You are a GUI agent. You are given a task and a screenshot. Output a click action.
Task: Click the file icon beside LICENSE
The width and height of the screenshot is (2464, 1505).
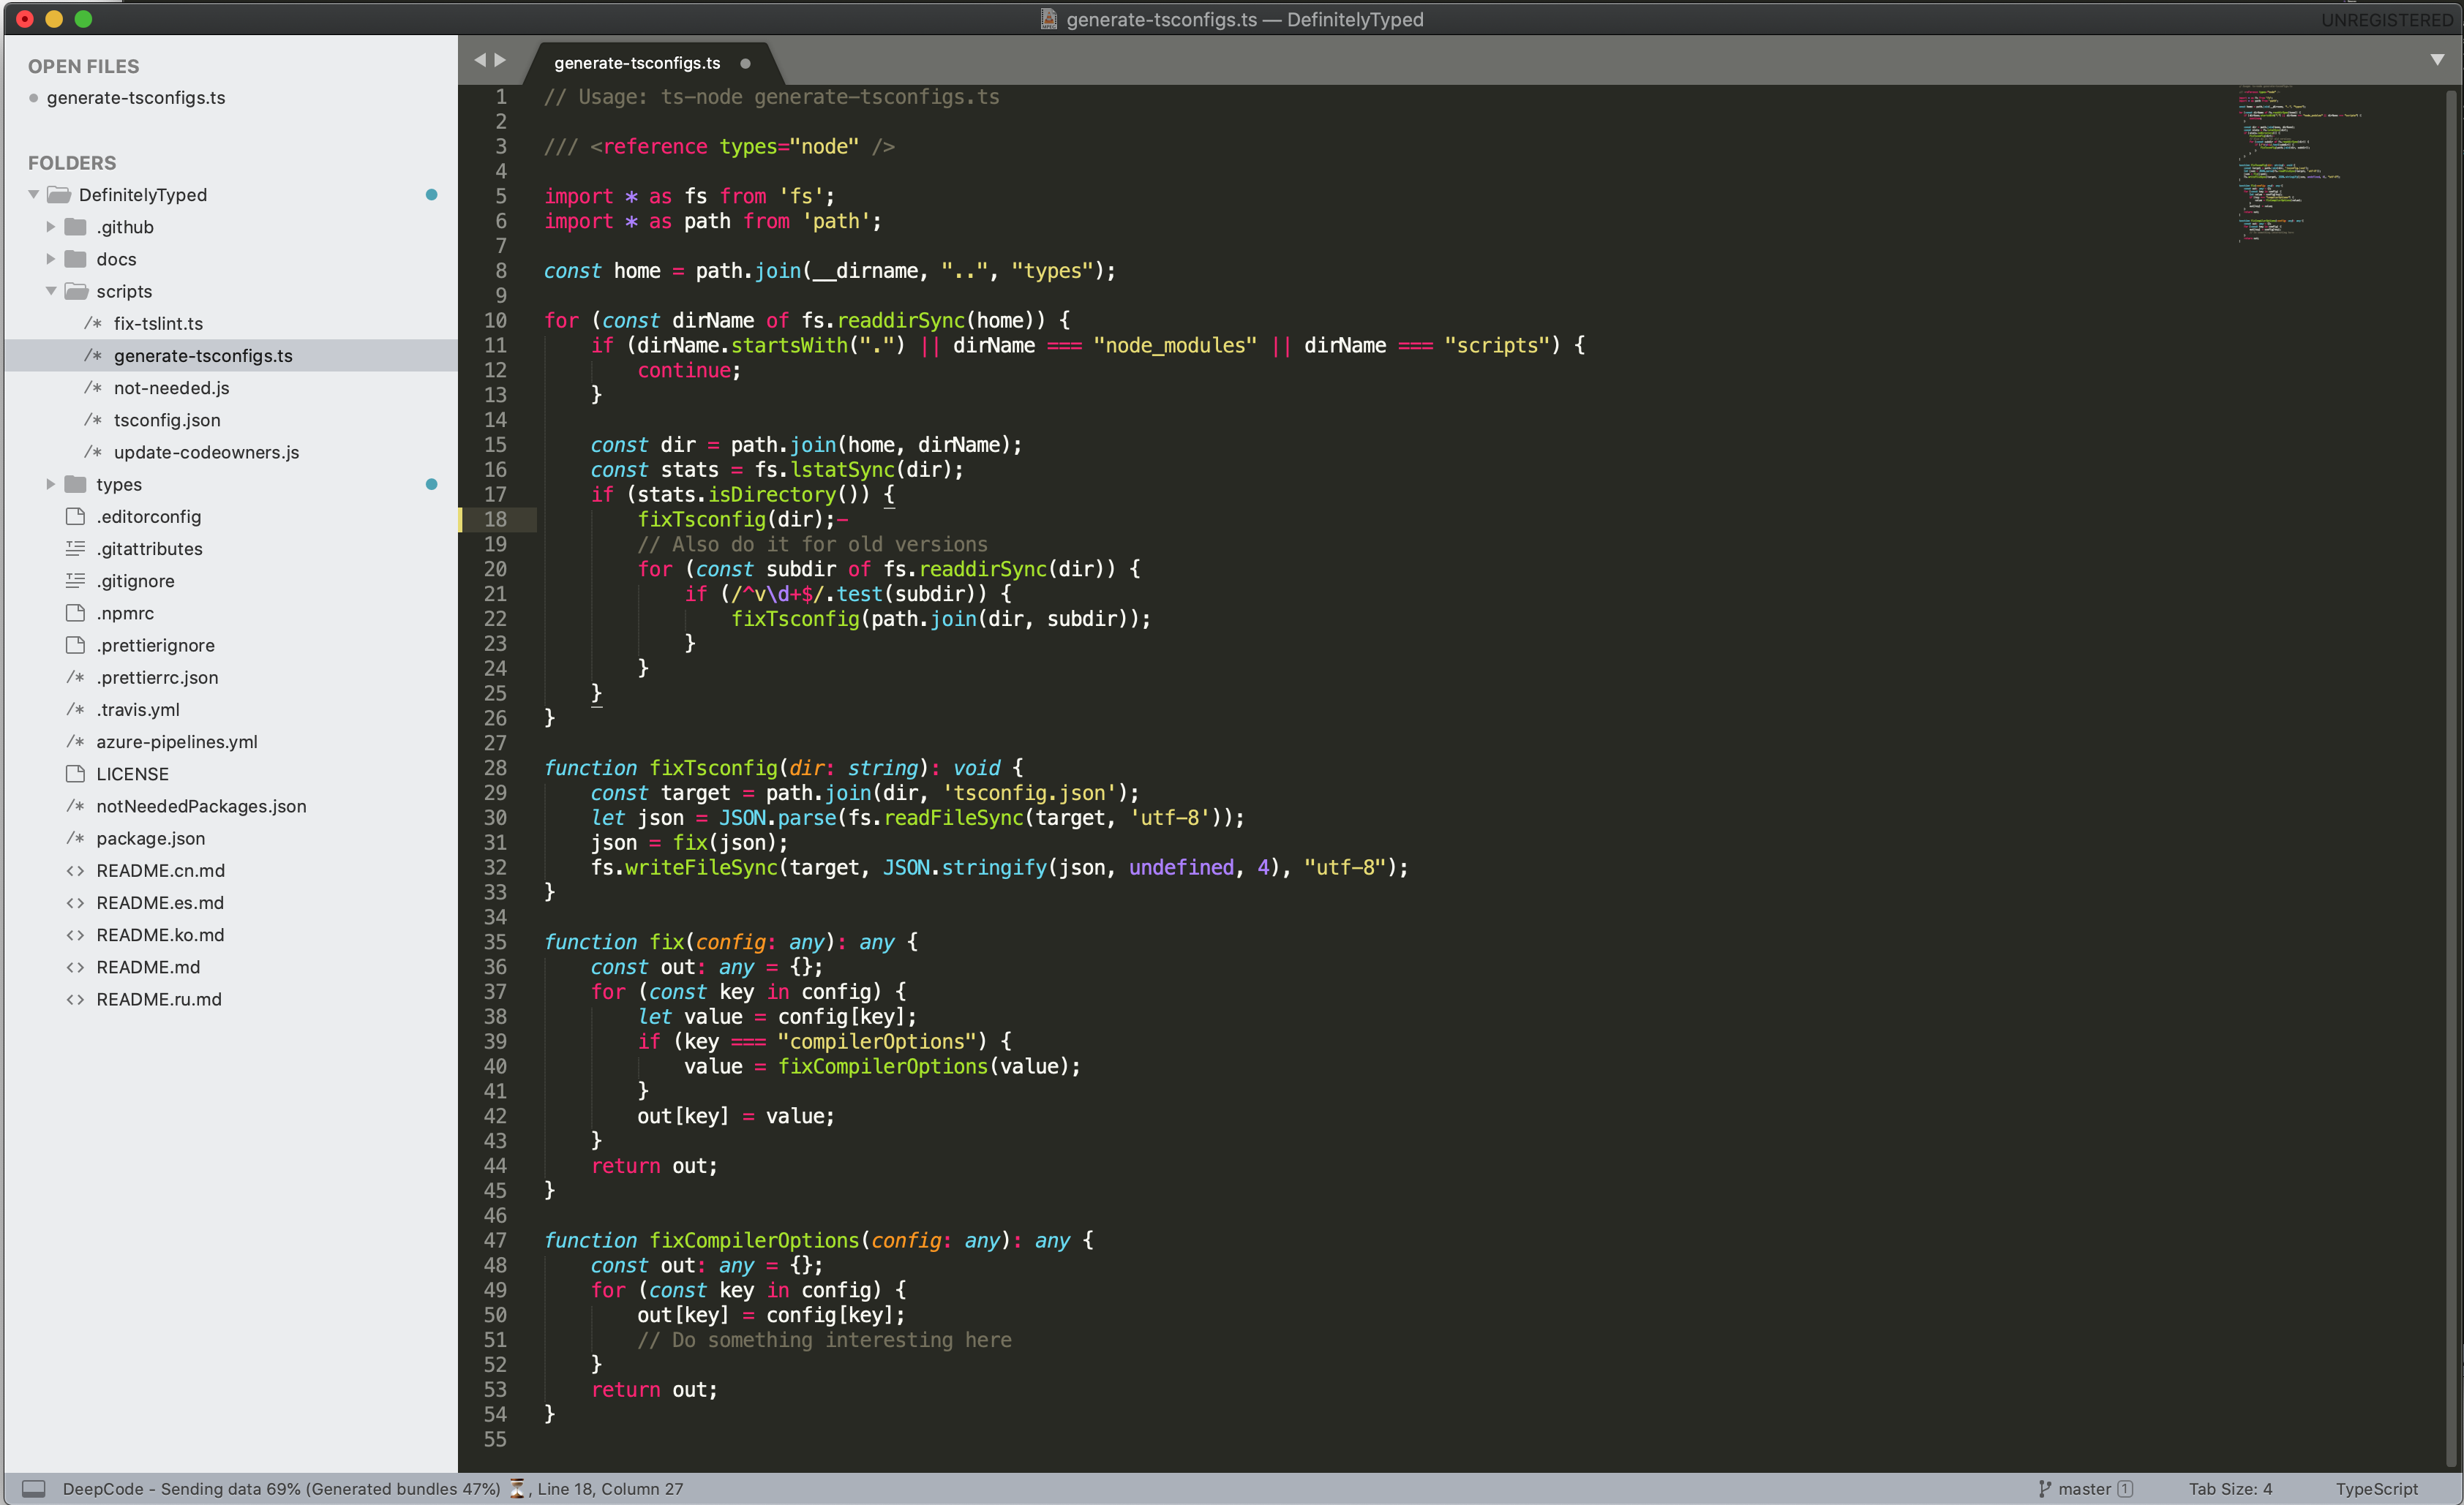click(75, 774)
